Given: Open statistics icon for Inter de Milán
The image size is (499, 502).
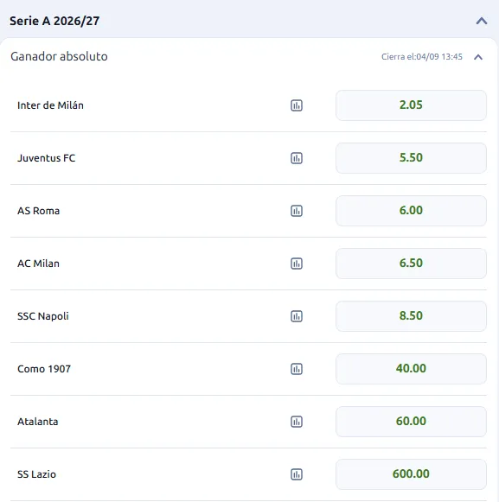Looking at the screenshot, I should [x=297, y=105].
